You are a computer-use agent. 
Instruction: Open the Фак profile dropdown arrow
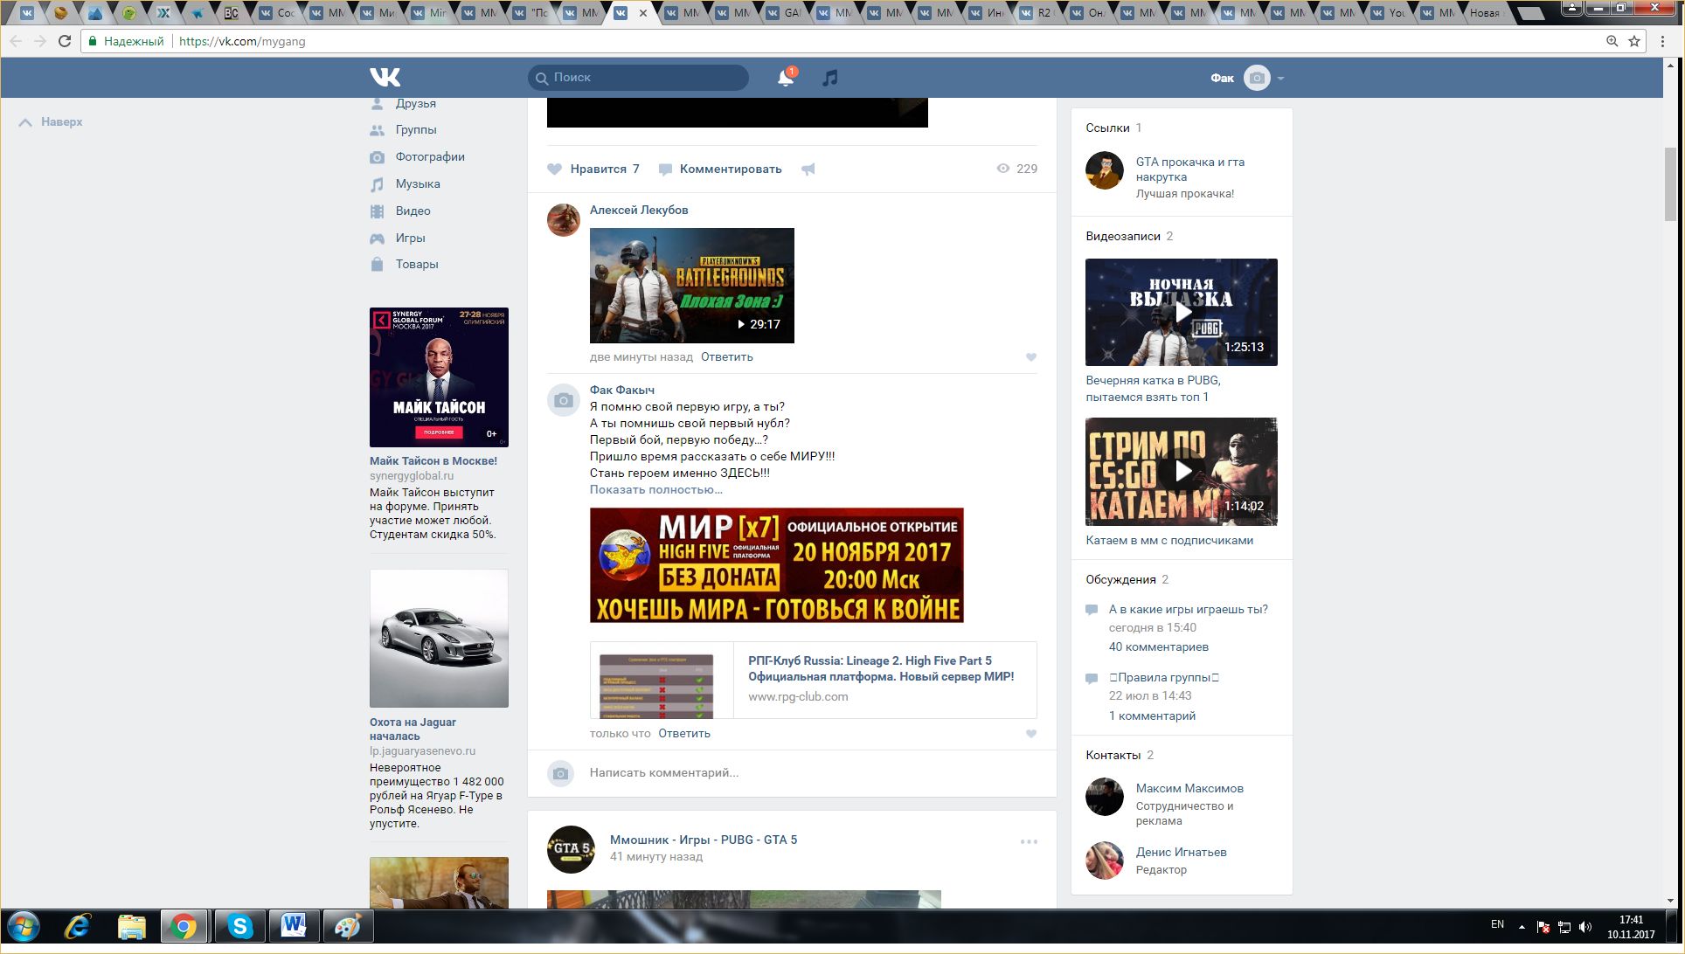1281,79
